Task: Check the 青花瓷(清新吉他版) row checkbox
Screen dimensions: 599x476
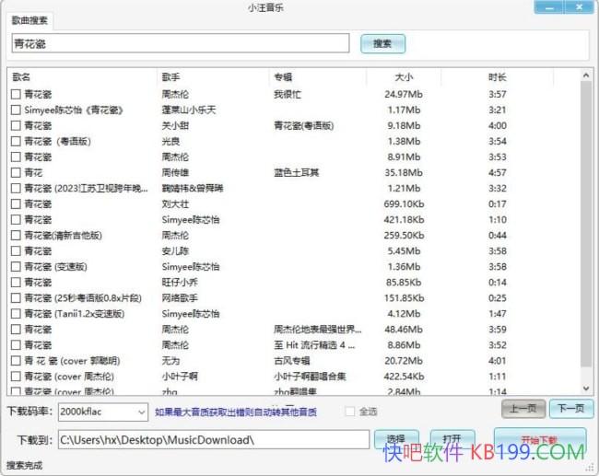Action: pyautogui.click(x=16, y=235)
